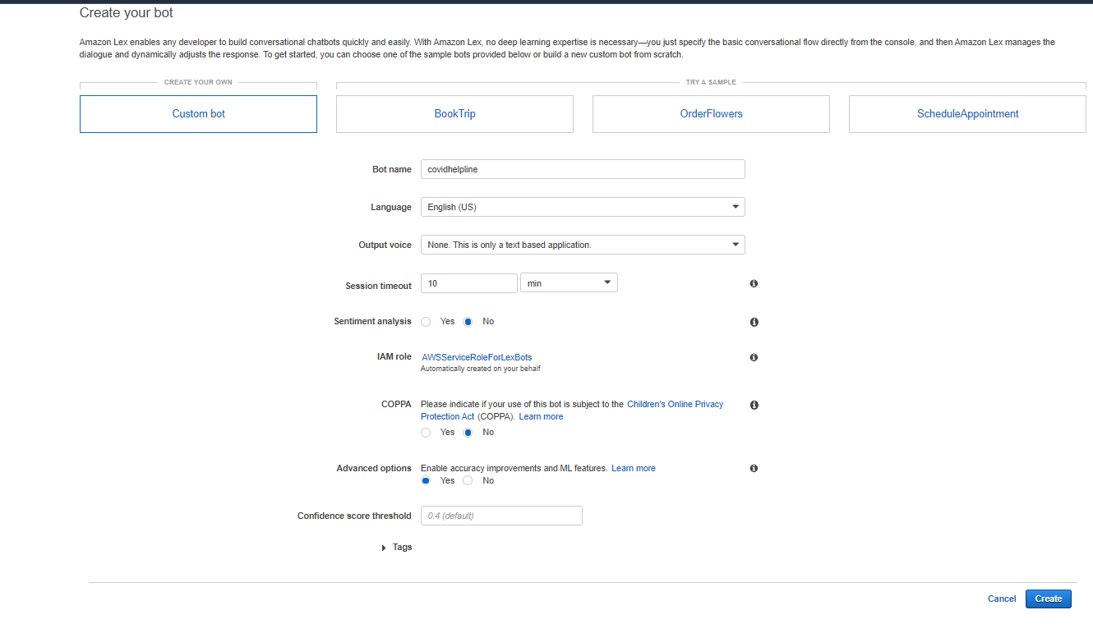Disable Advanced options with No

coord(468,480)
